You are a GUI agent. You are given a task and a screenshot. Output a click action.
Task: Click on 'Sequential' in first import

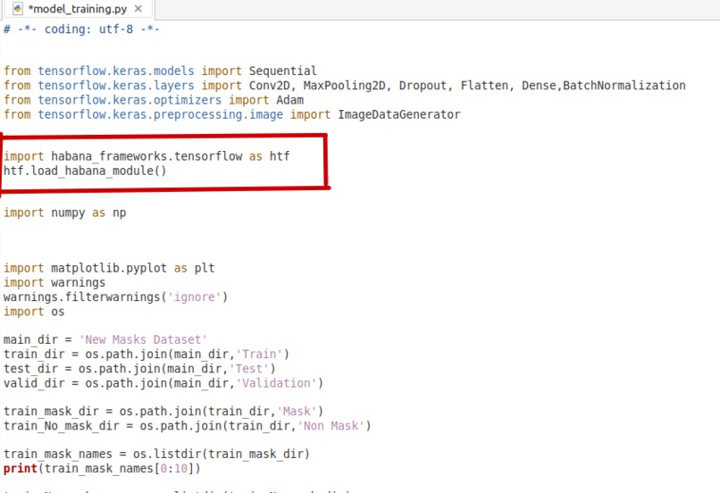tap(282, 71)
